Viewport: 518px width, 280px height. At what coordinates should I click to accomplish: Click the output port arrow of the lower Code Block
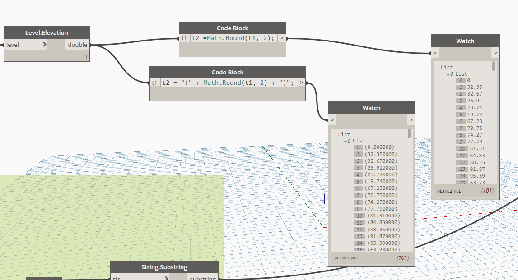click(x=301, y=83)
